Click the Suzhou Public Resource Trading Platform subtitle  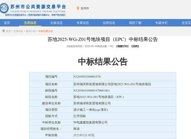tap(38, 12)
